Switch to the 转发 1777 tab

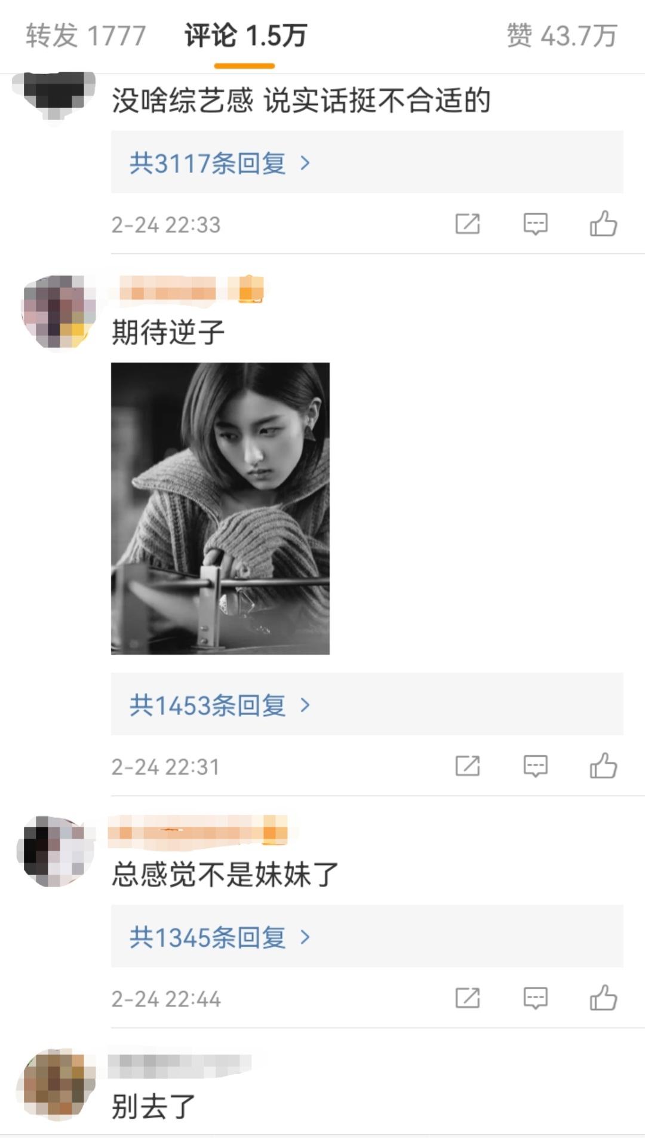click(85, 36)
